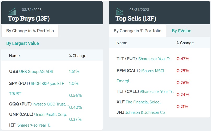Click Top Sells Name column header
This screenshot has width=211, height=131.
tap(122, 43)
